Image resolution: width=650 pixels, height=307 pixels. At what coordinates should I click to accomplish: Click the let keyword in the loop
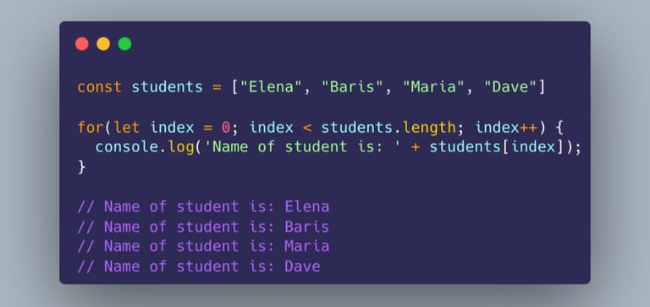[127, 127]
